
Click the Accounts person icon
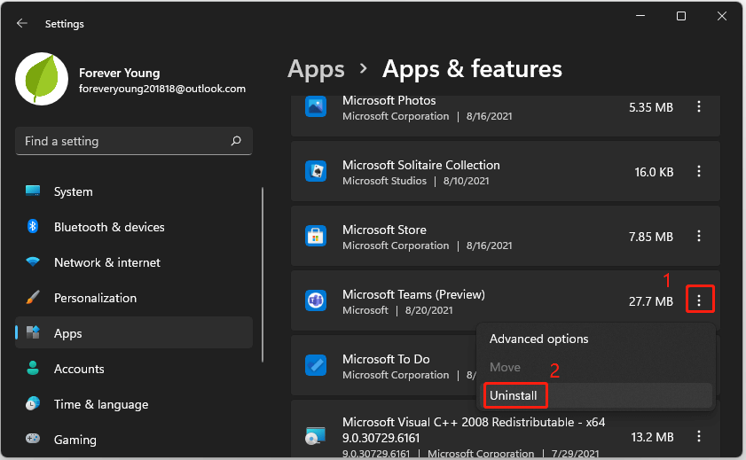33,368
